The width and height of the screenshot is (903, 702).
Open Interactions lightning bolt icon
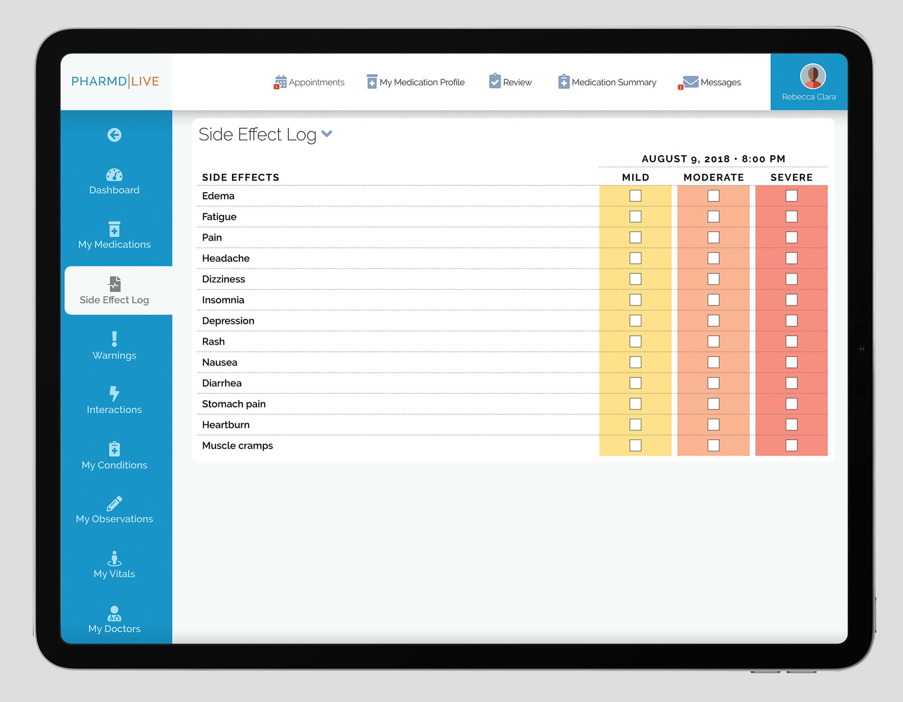tap(114, 394)
